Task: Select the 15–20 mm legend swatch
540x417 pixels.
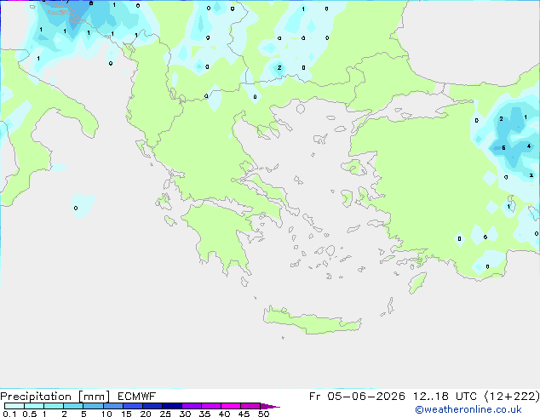Action: tap(133, 406)
